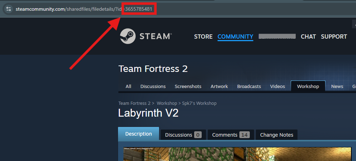This screenshot has width=356, height=161.
Task: Switch to the Description tab
Action: click(x=139, y=133)
